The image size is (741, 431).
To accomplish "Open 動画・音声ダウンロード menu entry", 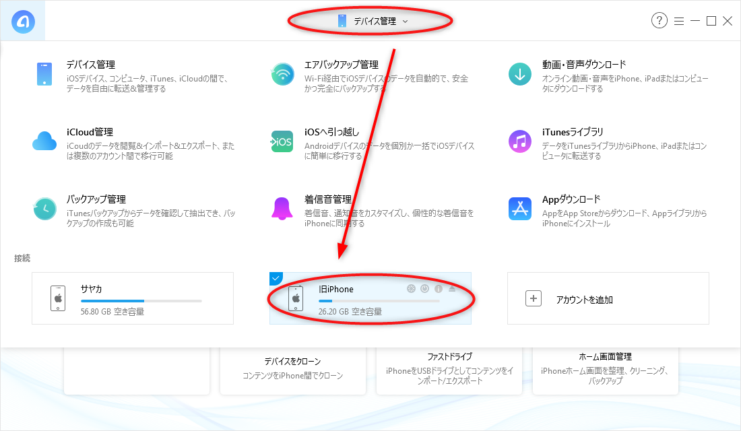I will (584, 64).
